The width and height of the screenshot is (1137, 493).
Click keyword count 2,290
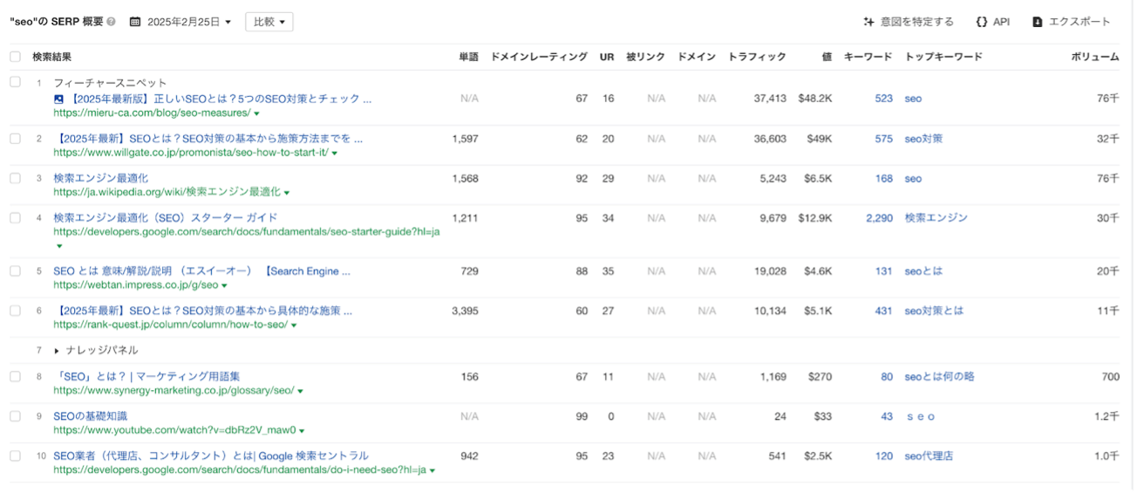pos(879,218)
